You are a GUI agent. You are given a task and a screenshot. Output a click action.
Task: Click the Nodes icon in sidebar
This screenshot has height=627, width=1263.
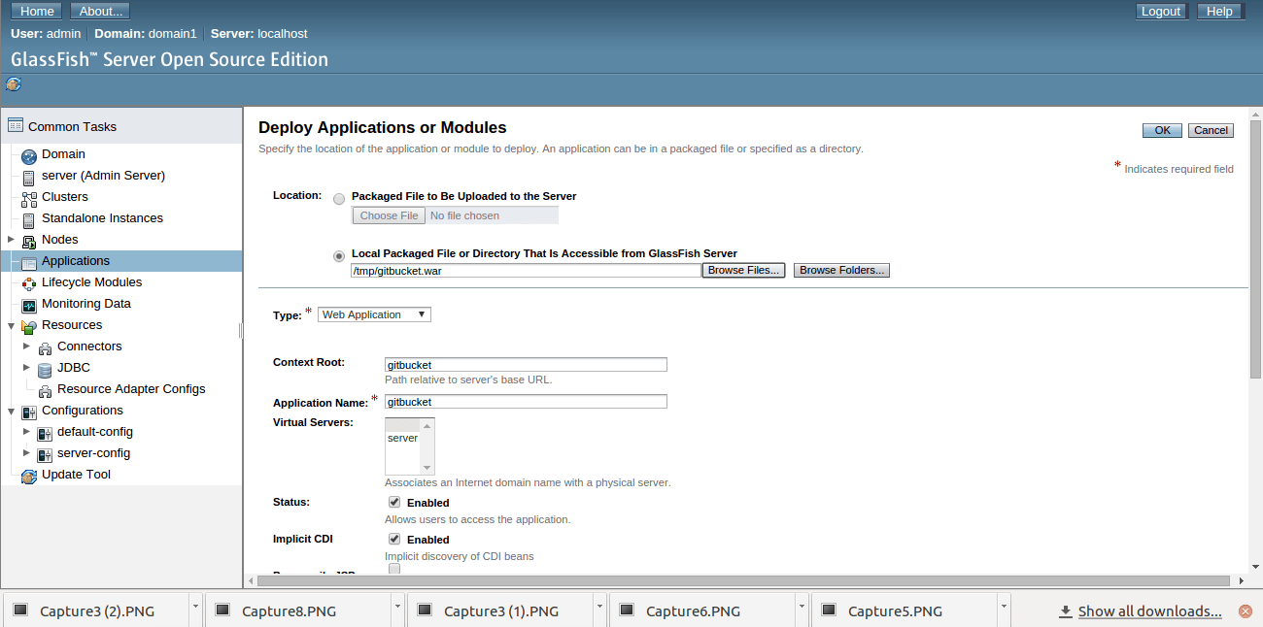[29, 241]
